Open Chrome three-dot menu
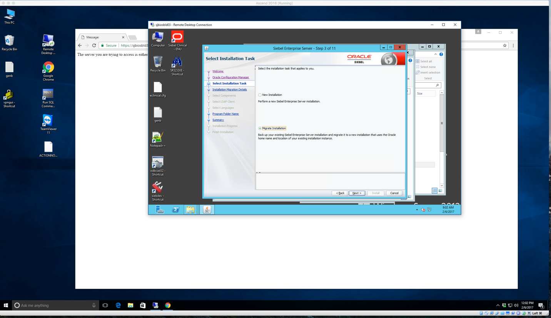 click(513, 45)
